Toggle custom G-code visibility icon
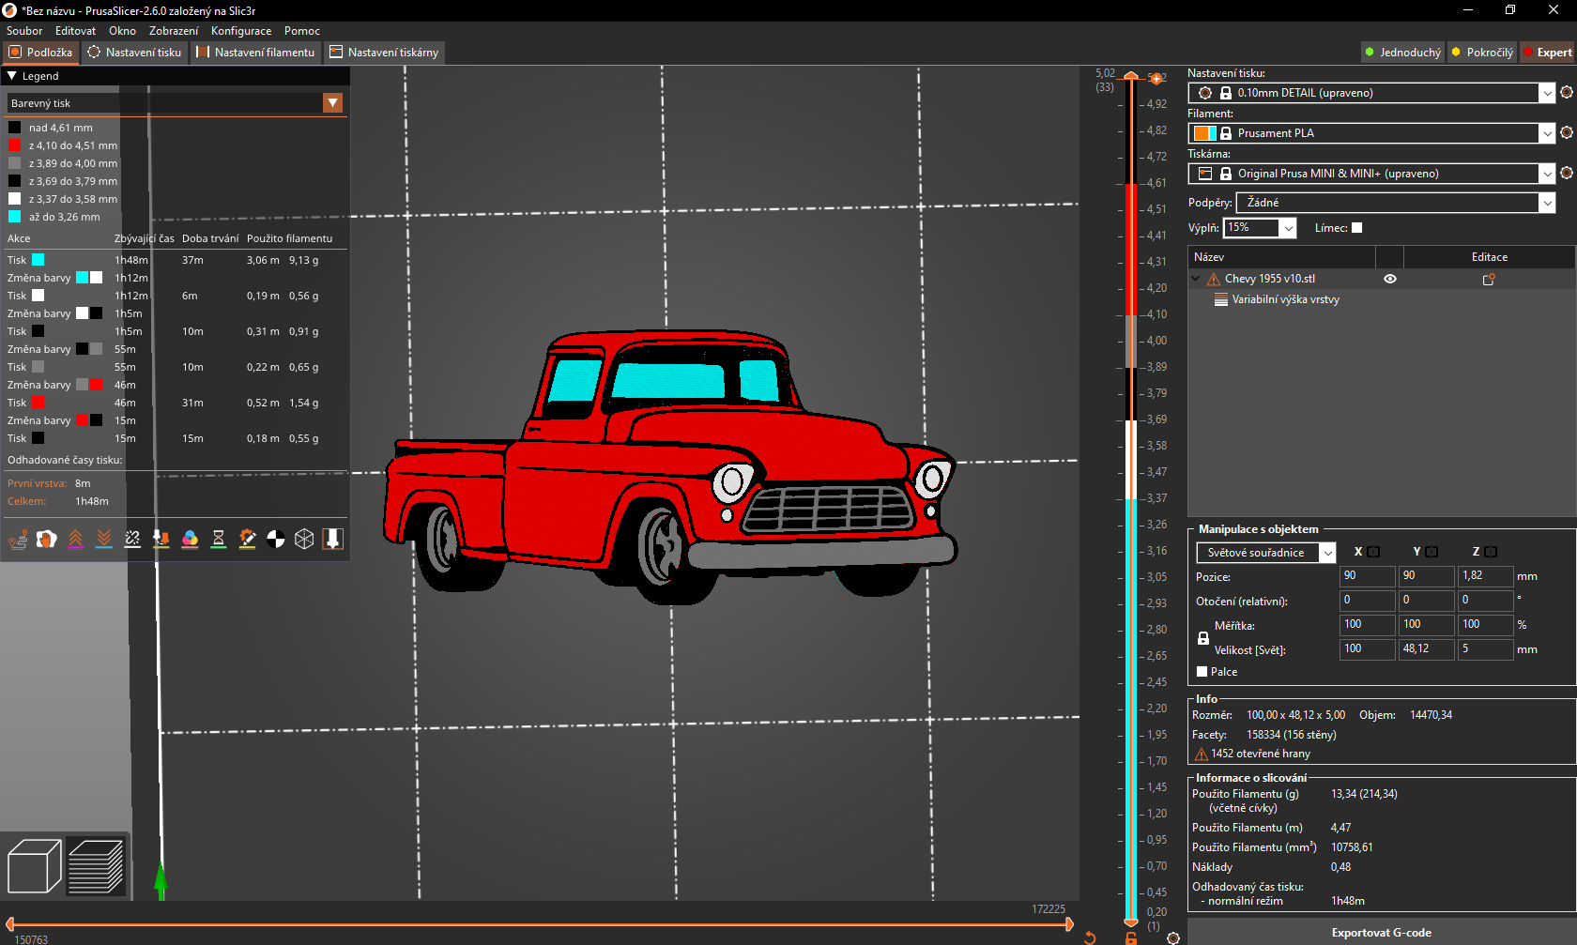Screen dimensions: 1577x945 coord(247,539)
